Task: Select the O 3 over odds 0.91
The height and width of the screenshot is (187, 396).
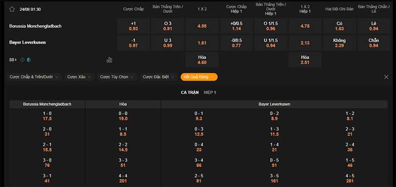Action: [168, 26]
